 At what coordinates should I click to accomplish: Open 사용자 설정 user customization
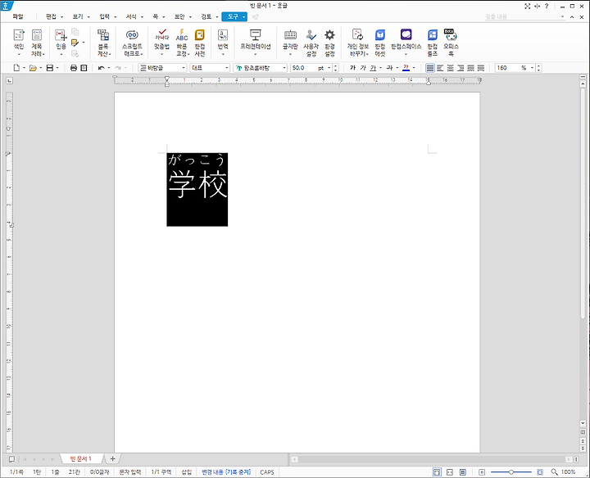[x=311, y=42]
